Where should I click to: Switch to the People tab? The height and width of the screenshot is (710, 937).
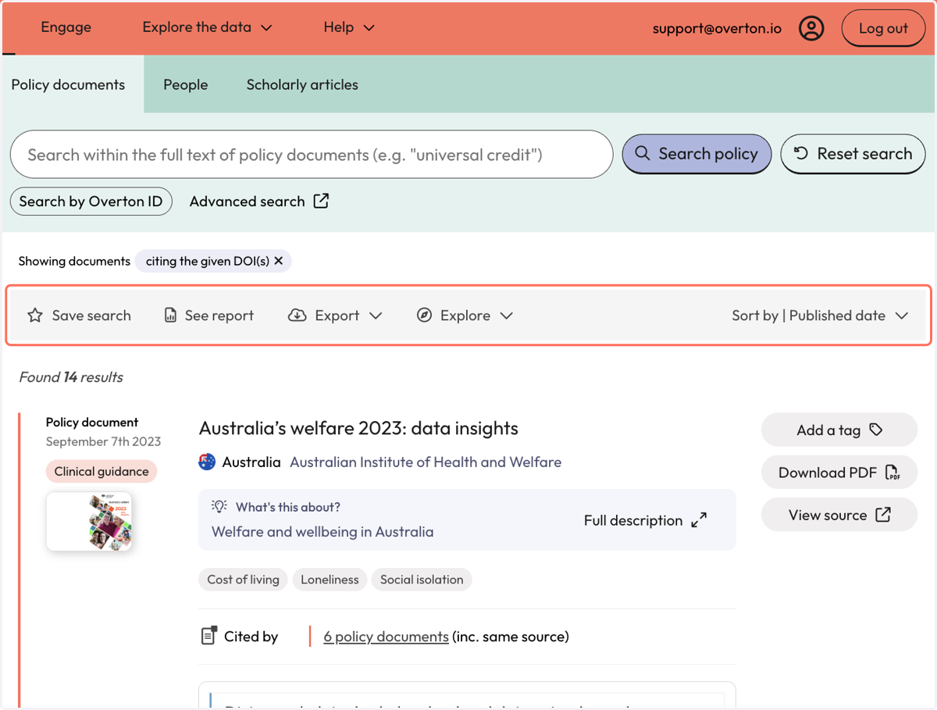[186, 84]
